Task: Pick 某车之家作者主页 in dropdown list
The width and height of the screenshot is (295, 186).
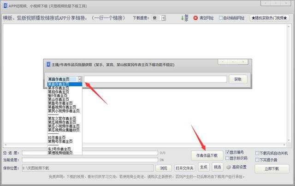Action: point(64,118)
